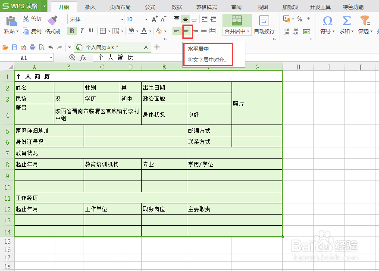
Task: Open AutoSum with the Σ 求和 icon
Action: coord(346,21)
